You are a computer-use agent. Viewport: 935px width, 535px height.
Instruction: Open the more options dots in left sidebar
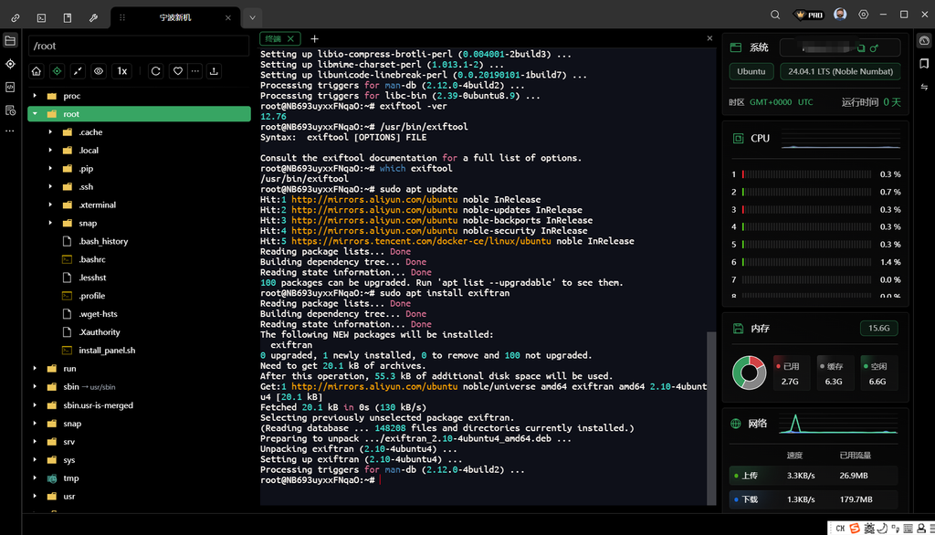[10, 131]
